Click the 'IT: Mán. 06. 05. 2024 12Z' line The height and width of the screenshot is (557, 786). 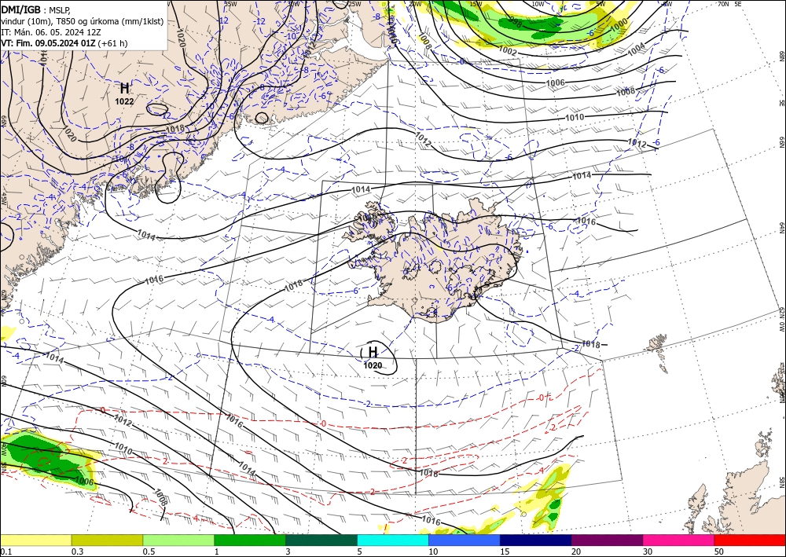tap(50, 32)
